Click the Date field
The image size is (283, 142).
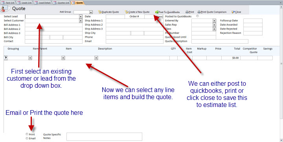pos(115,17)
